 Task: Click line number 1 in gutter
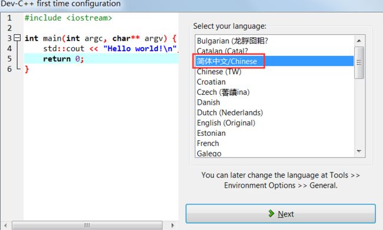coord(9,18)
